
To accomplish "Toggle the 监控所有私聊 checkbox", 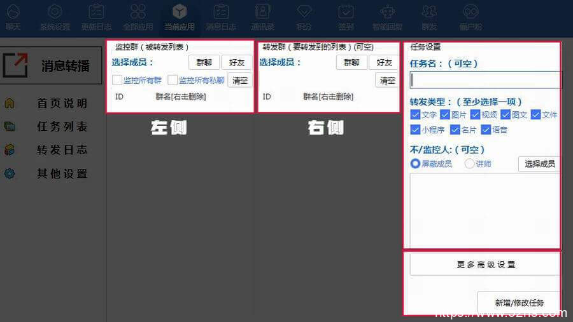I will (x=173, y=81).
